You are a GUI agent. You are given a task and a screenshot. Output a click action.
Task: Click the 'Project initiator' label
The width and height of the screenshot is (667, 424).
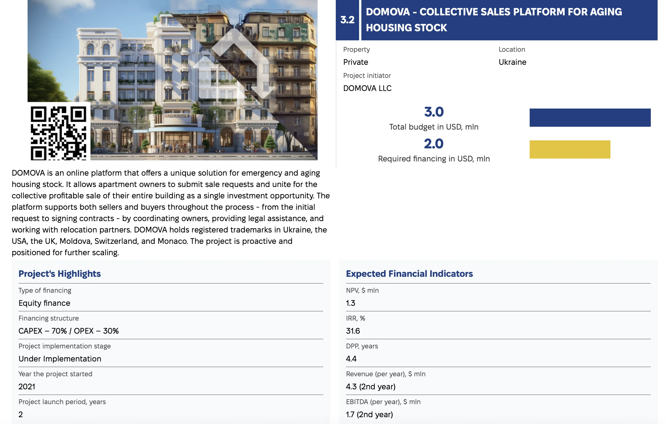(367, 76)
